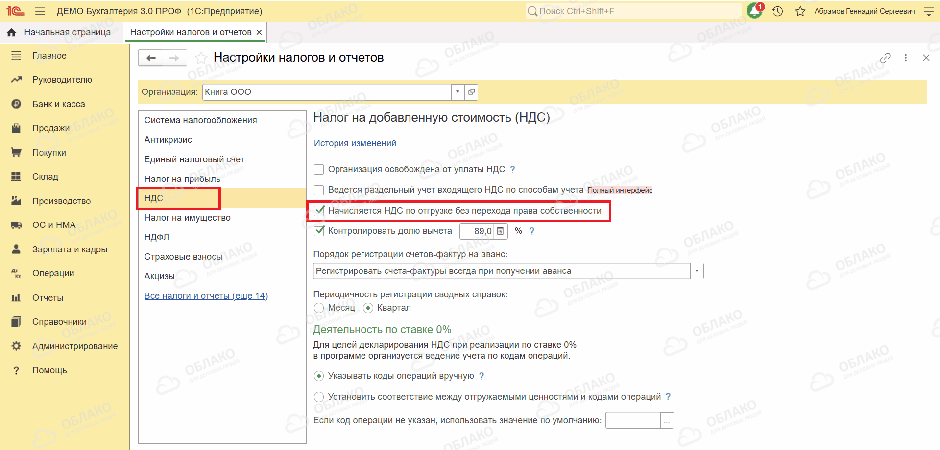Select Налог на прибыль settings item
The image size is (940, 450).
(x=222, y=179)
